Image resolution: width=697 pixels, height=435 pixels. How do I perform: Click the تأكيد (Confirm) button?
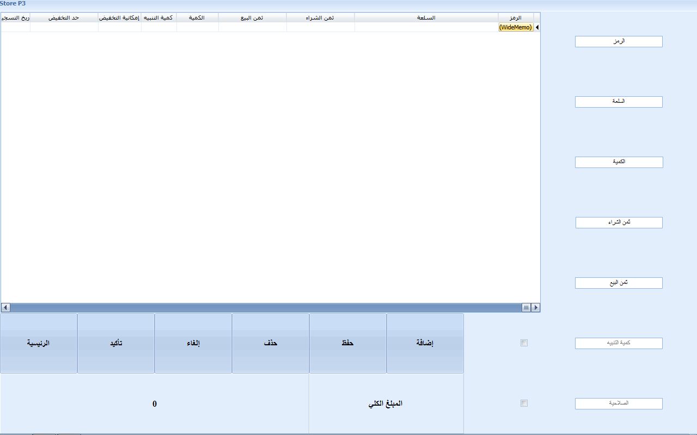coord(116,343)
